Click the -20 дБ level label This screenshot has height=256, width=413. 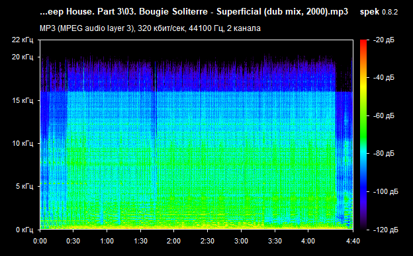click(384, 40)
